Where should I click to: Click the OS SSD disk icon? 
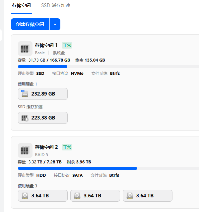(x=25, y=94)
